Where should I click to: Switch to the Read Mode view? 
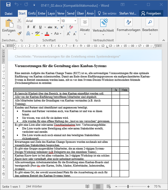pyautogui.click(x=87, y=186)
